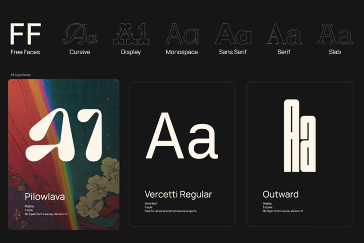Click the All typefaces heading

pos(20,75)
